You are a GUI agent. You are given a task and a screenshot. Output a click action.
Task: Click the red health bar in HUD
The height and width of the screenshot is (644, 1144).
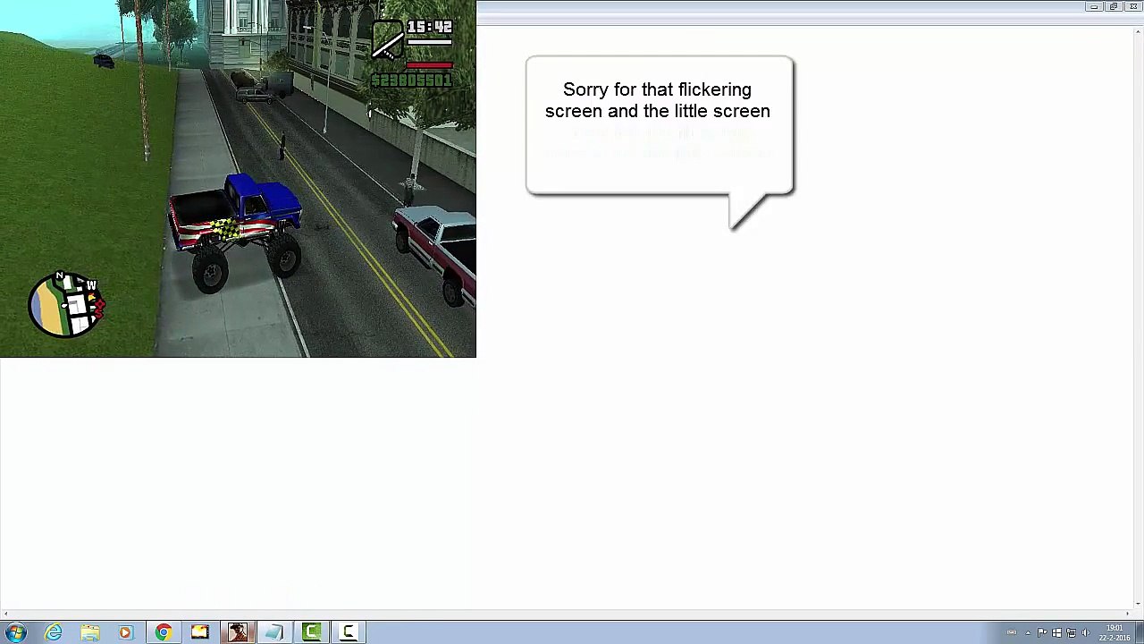[x=430, y=65]
